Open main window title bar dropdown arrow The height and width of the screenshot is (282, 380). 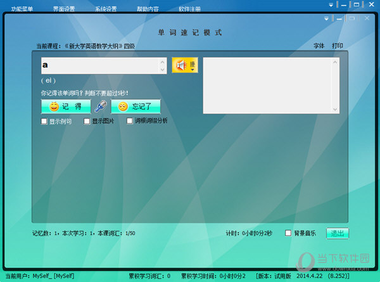(331, 5)
